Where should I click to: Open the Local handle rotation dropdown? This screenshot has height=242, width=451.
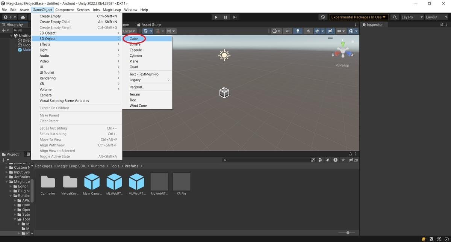coord(129,31)
